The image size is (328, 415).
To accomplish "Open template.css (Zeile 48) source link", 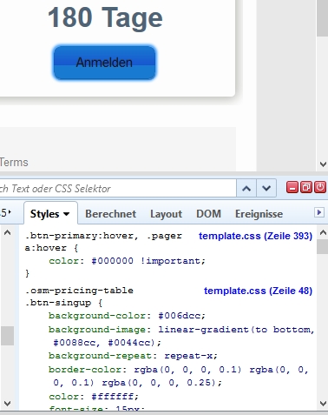I will (x=258, y=291).
